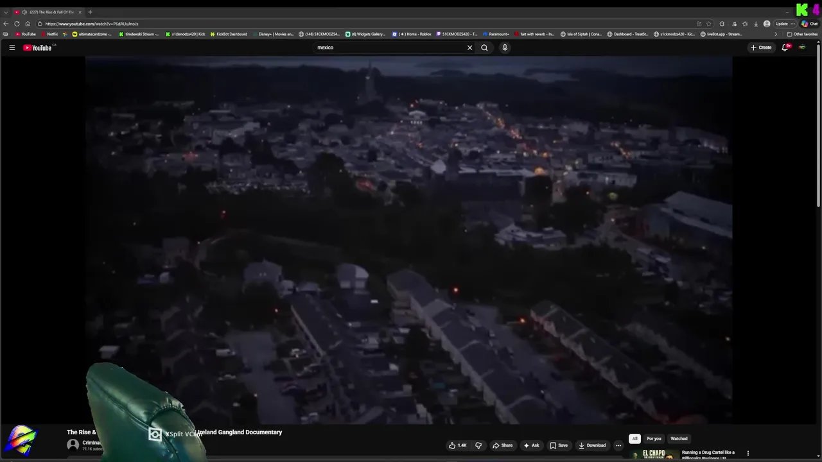The image size is (822, 462).
Task: Open the YouTube account avatar menu
Action: pos(802,47)
